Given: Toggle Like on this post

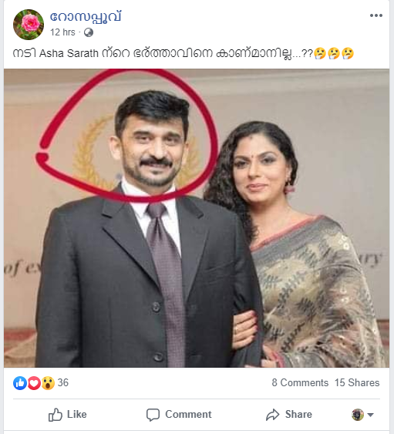Looking at the screenshot, I should [68, 415].
